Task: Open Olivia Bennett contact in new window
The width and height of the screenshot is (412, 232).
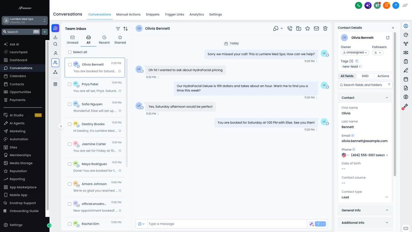Action: click(388, 38)
